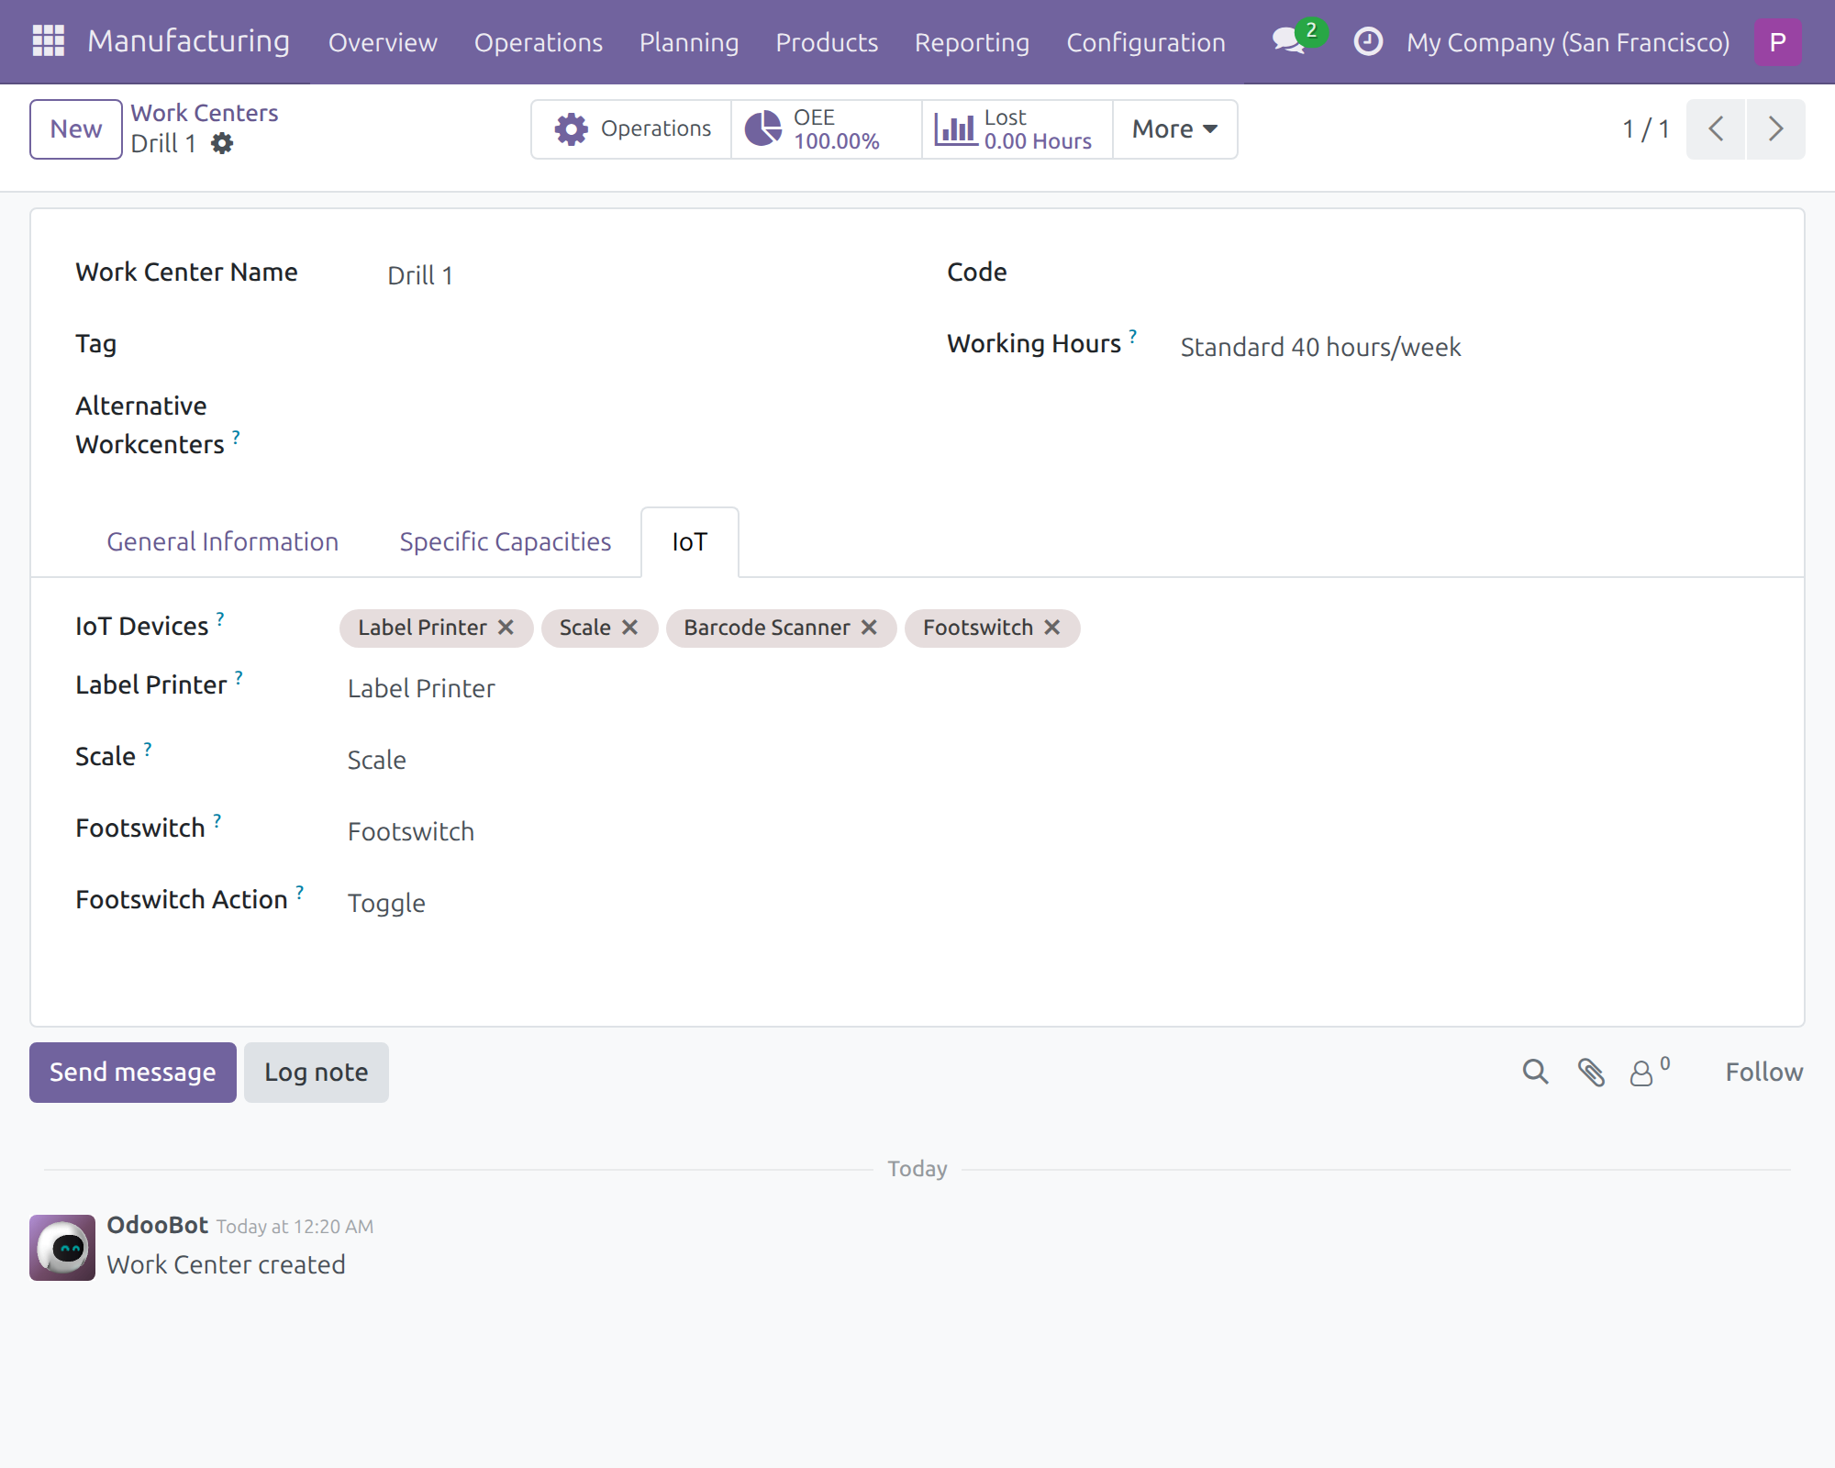This screenshot has width=1835, height=1468.
Task: Open the conversations chat icon
Action: (x=1288, y=41)
